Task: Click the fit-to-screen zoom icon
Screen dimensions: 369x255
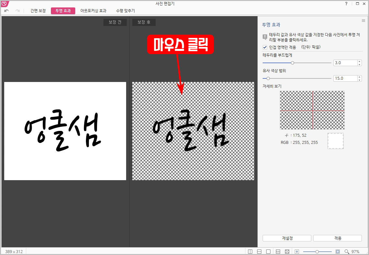Action: (x=287, y=251)
